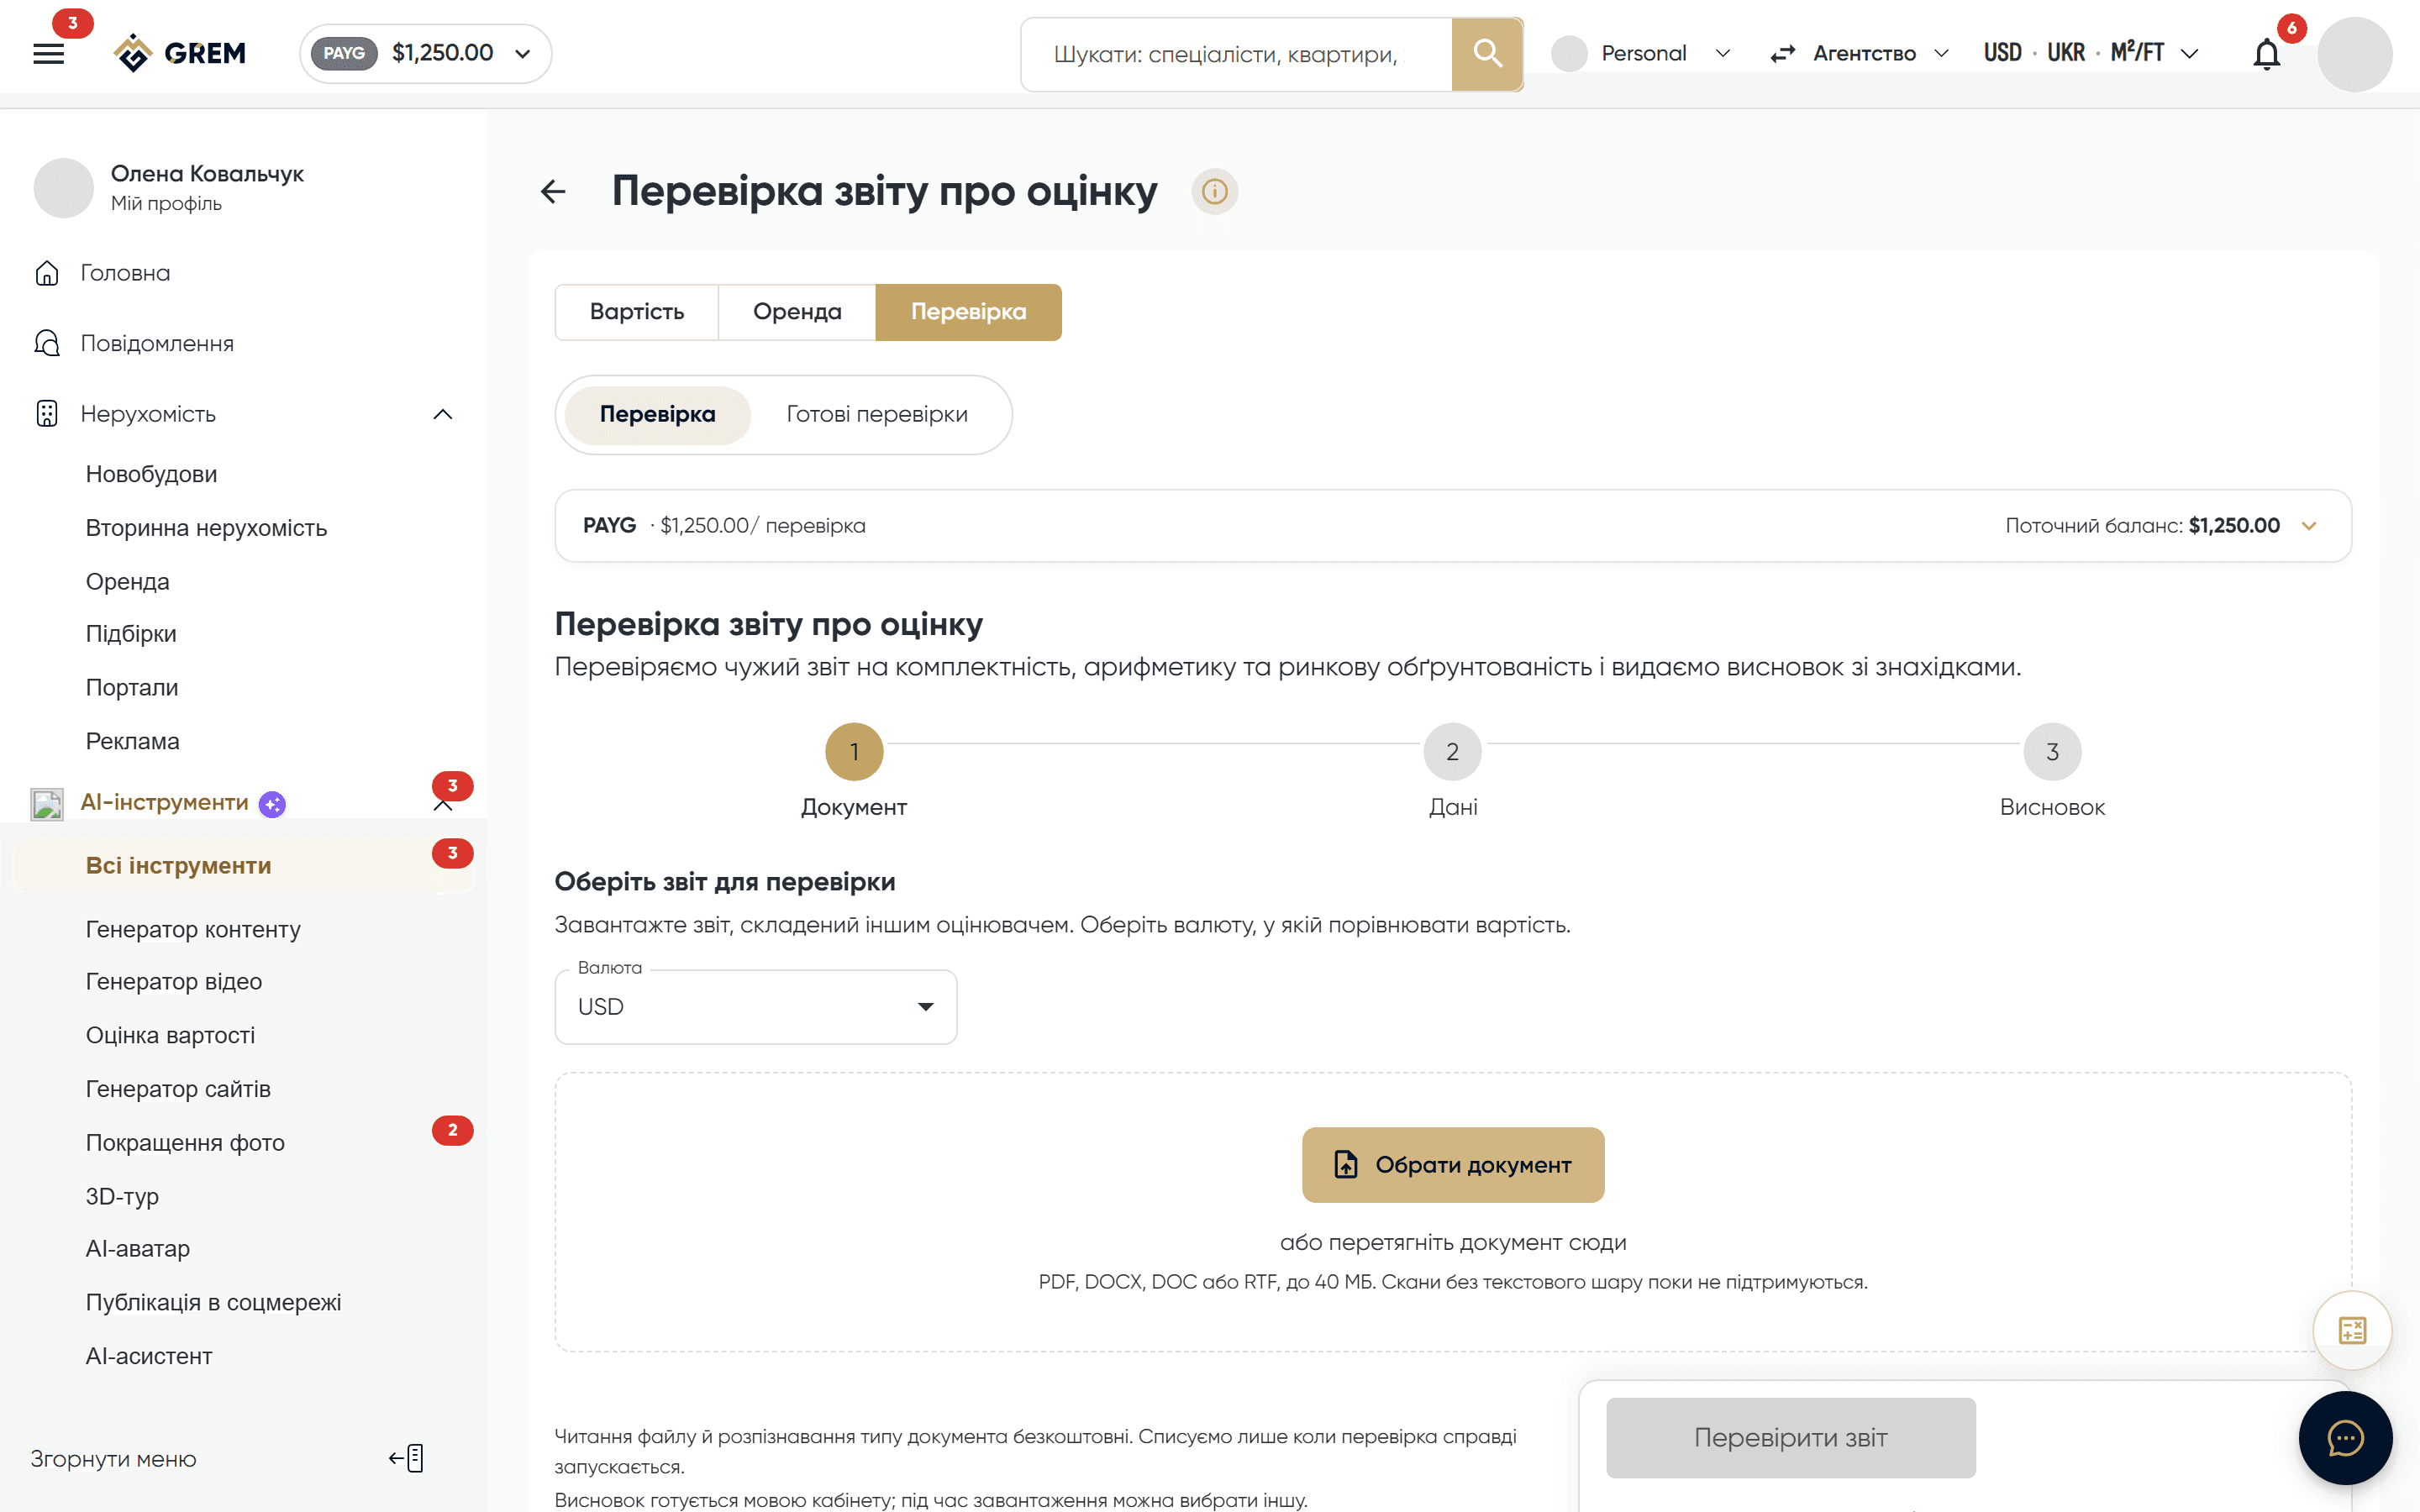Viewport: 2420px width, 1512px height.
Task: Open the calculator floating button
Action: 2352,1331
